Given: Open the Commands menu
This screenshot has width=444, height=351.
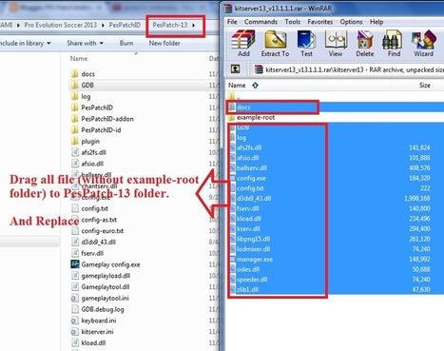Looking at the screenshot, I should [261, 22].
